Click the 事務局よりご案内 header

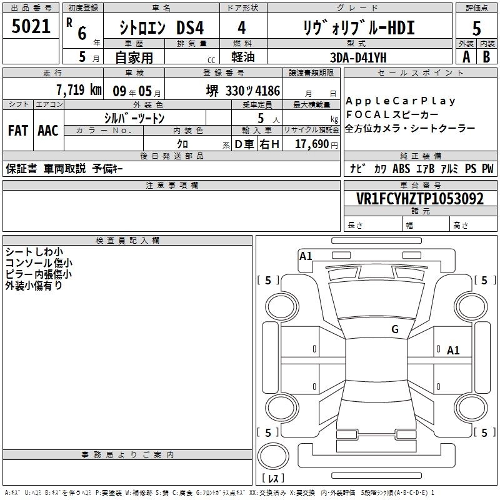(x=127, y=455)
